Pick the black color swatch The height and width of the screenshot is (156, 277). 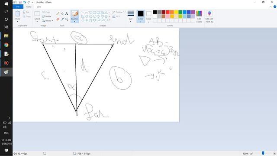coord(155,12)
